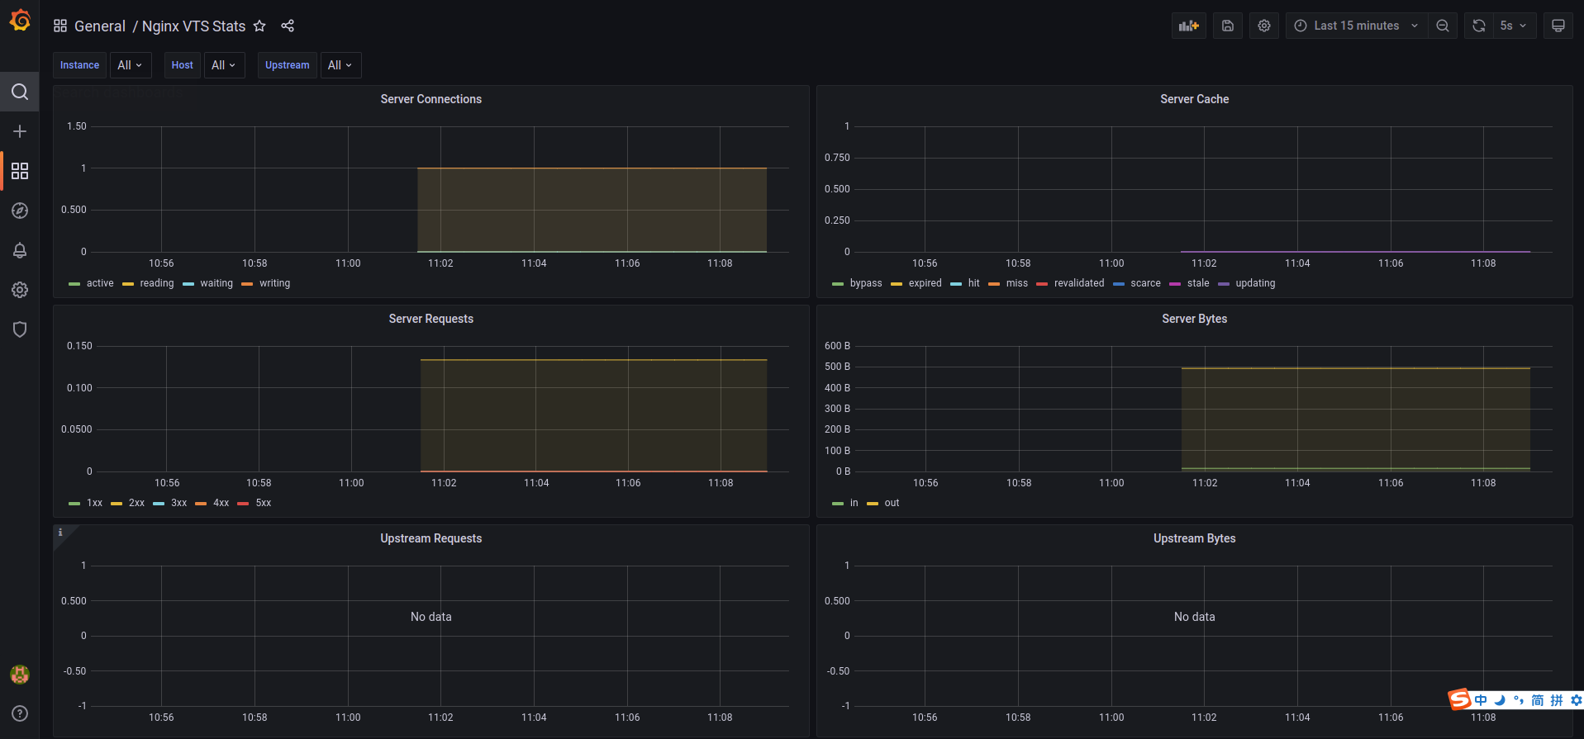Viewport: 1584px width, 739px height.
Task: Refresh the dashboard now
Action: coord(1479,26)
